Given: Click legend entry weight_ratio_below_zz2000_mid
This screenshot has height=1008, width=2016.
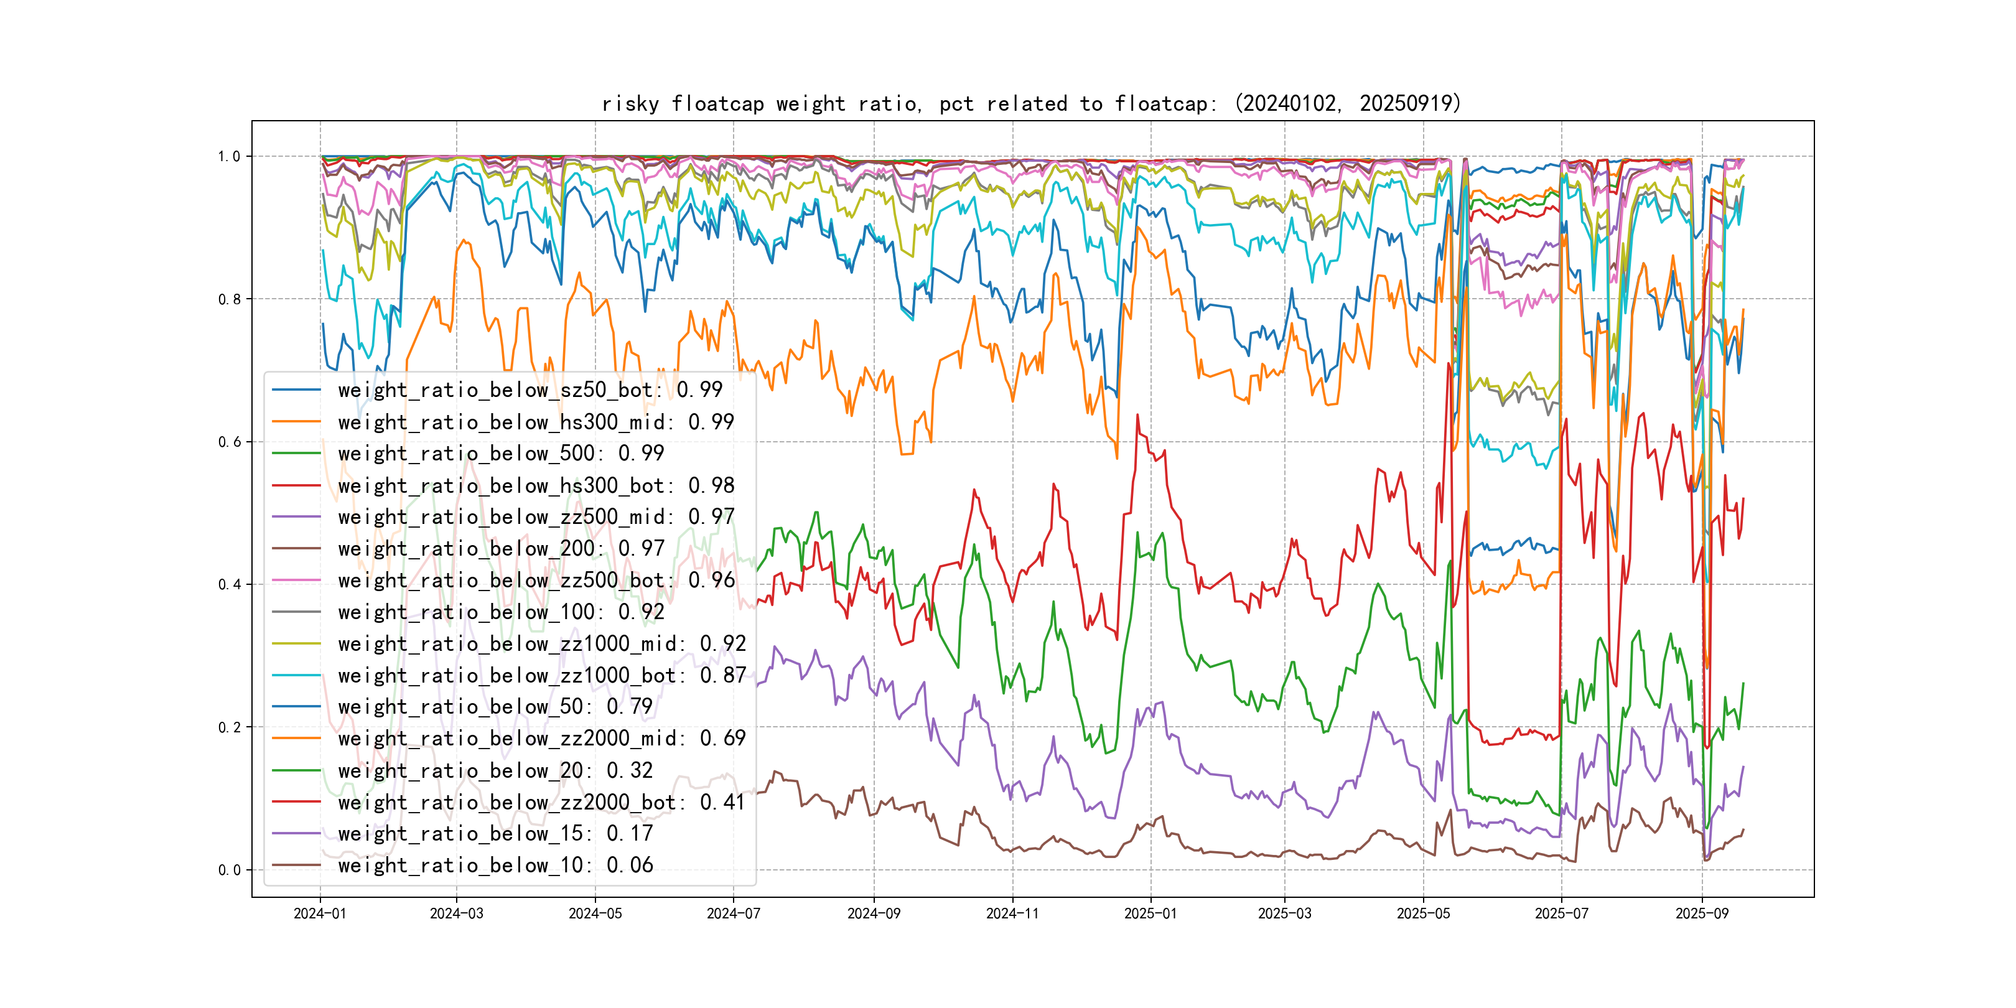Looking at the screenshot, I should coord(541,738).
